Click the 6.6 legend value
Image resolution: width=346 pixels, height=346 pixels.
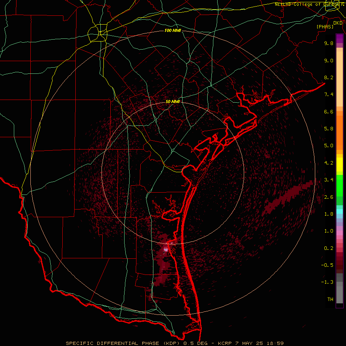329,111
